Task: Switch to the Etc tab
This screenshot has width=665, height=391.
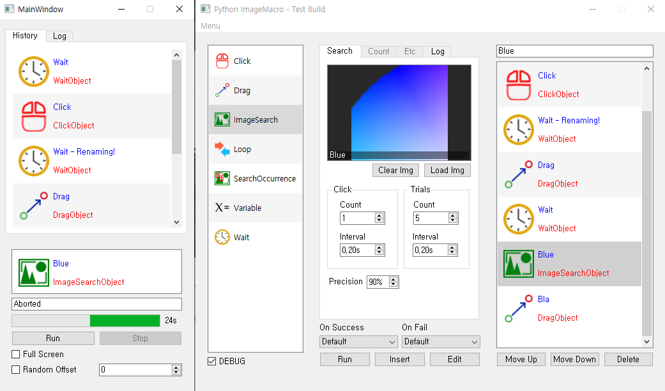Action: [x=409, y=51]
